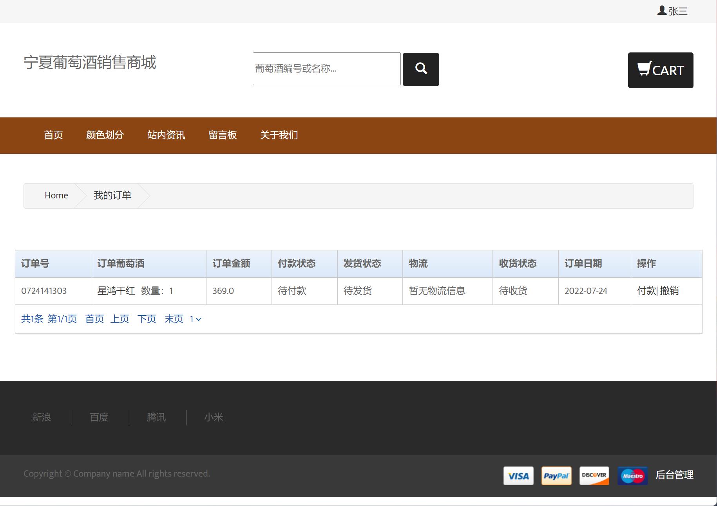
Task: Open the shopping CART
Action: pos(660,70)
